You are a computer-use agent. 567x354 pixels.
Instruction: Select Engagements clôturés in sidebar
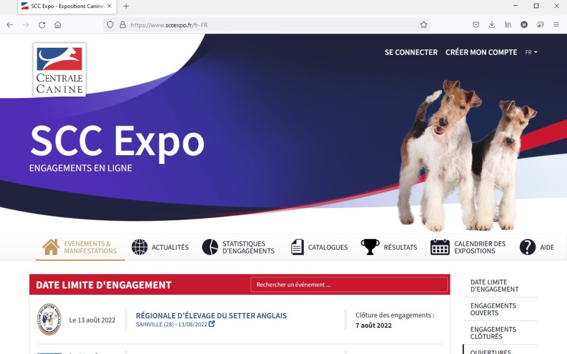pyautogui.click(x=493, y=332)
